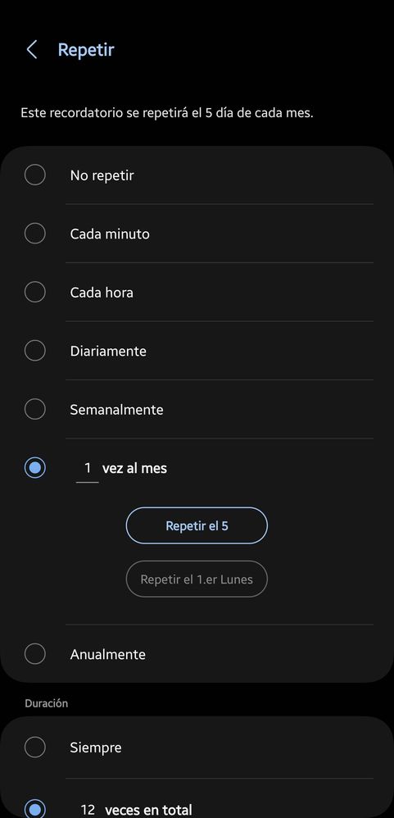
Task: Click the vez al mes radio button
Action: 35,467
